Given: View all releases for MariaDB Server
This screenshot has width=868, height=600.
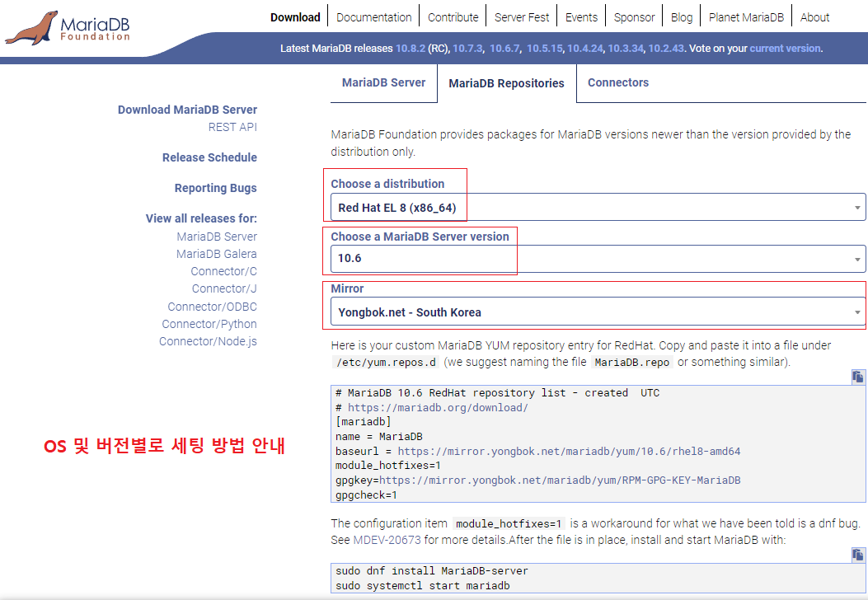Looking at the screenshot, I should point(217,237).
